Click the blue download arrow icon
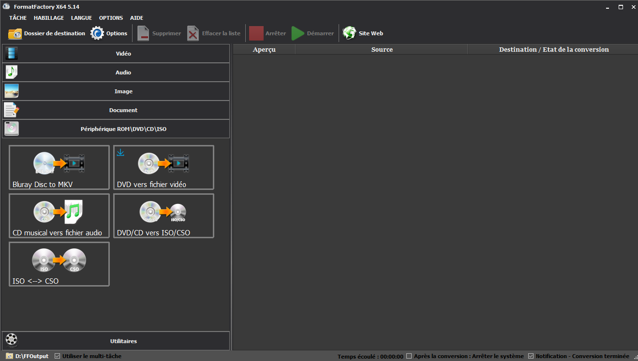The width and height of the screenshot is (638, 361). point(120,152)
